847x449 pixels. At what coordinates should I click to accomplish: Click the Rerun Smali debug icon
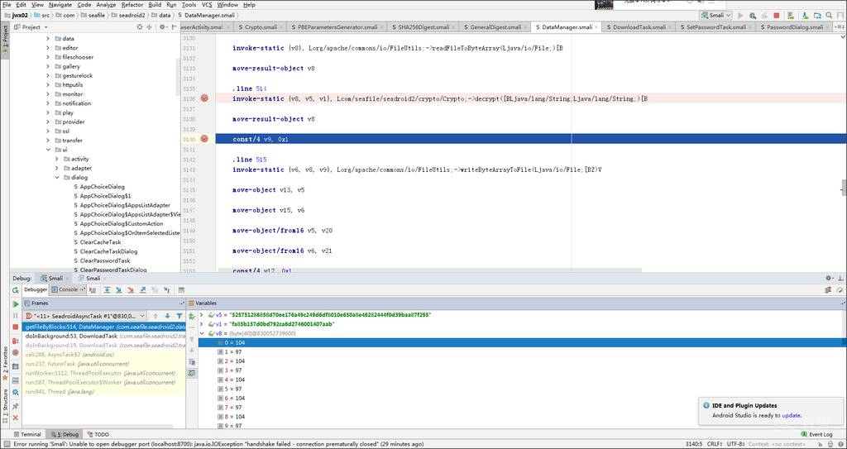click(15, 289)
